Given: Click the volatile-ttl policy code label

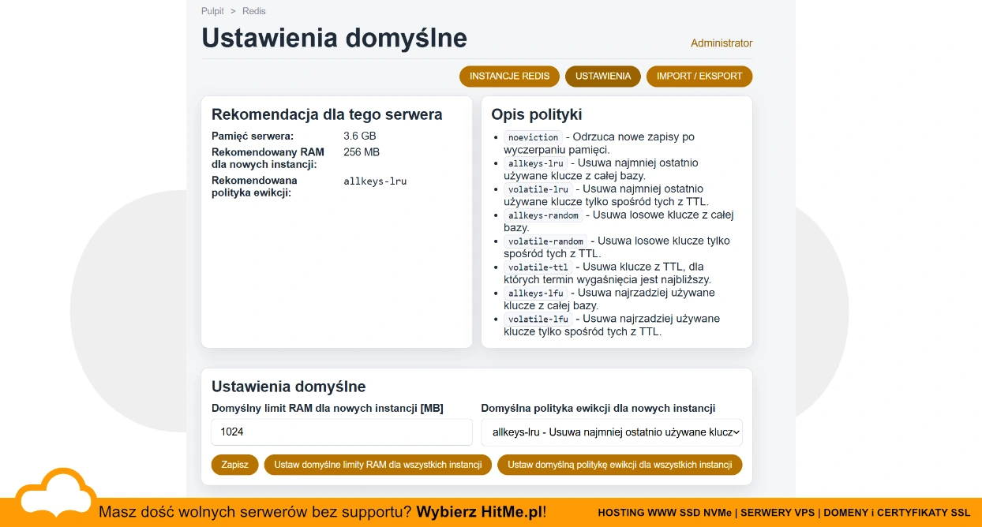Looking at the screenshot, I should coord(538,267).
